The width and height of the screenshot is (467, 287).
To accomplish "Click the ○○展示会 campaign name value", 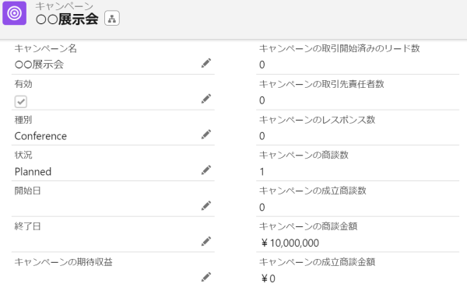I will click(40, 65).
